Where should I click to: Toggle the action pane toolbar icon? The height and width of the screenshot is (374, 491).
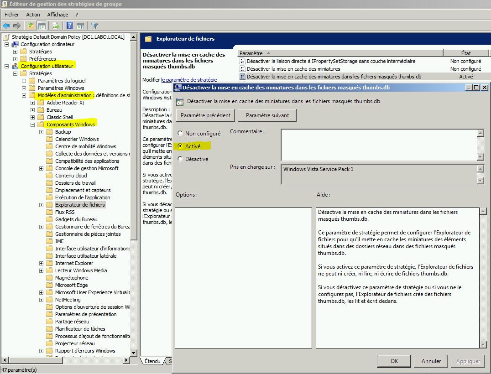coord(80,26)
